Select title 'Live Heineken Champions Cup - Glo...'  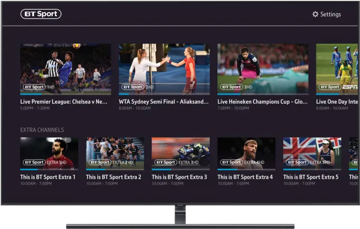coord(262,102)
